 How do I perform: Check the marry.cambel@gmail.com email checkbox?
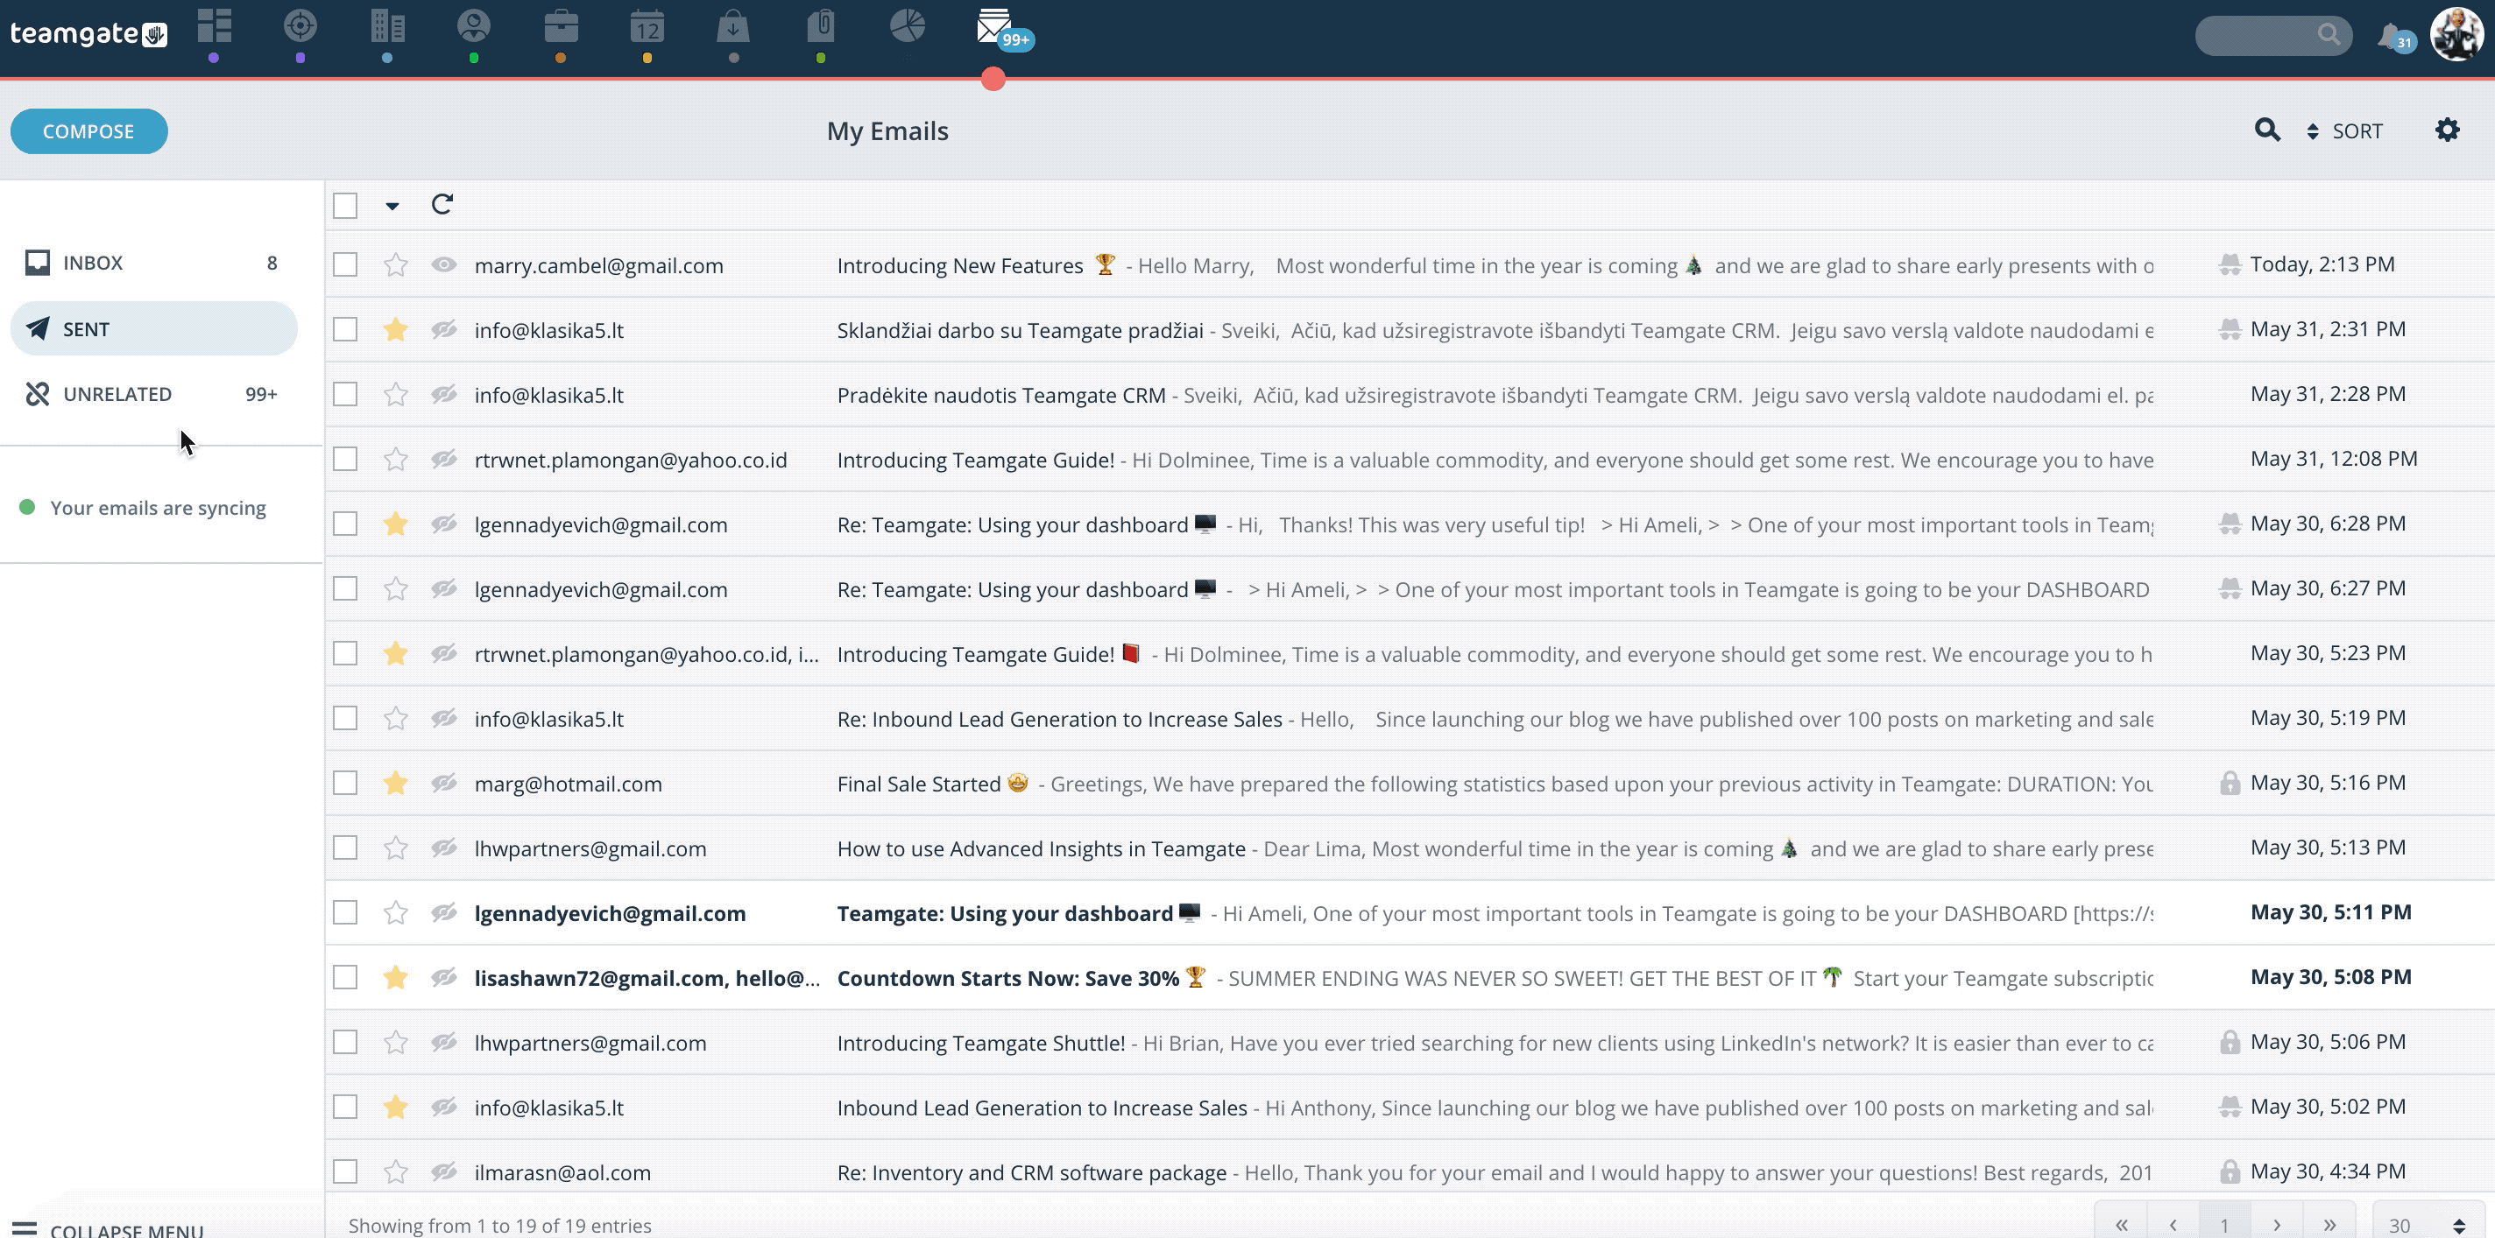345,265
